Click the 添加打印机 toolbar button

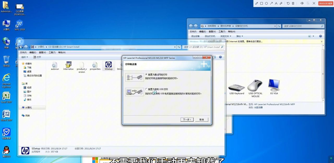coord(210,36)
